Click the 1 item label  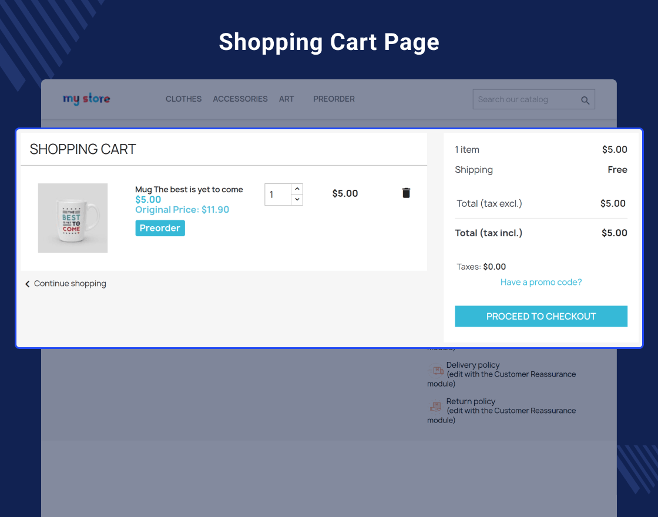pos(467,149)
